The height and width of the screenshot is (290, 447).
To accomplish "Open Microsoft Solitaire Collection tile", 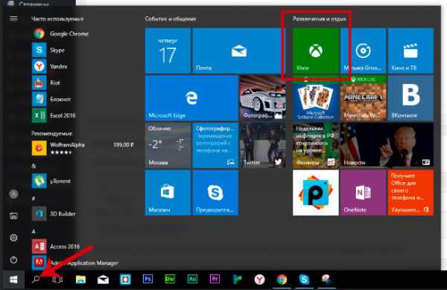I will [x=316, y=98].
